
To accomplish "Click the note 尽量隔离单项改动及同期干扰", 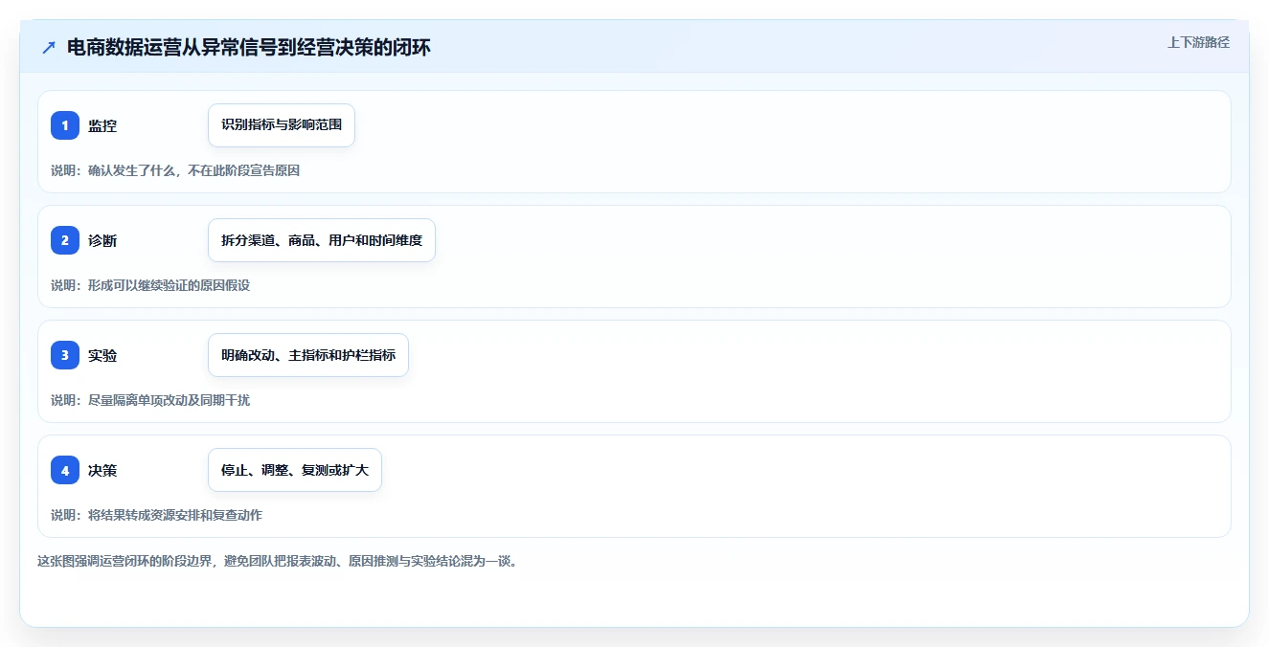I will point(169,400).
